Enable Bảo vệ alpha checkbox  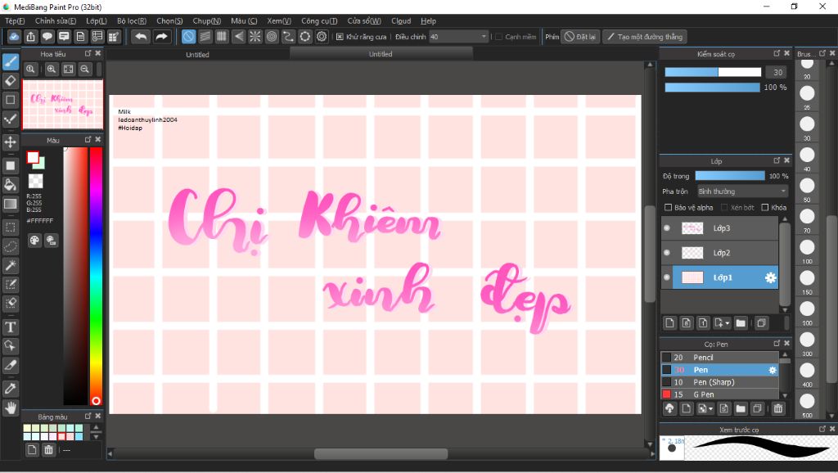coord(668,207)
